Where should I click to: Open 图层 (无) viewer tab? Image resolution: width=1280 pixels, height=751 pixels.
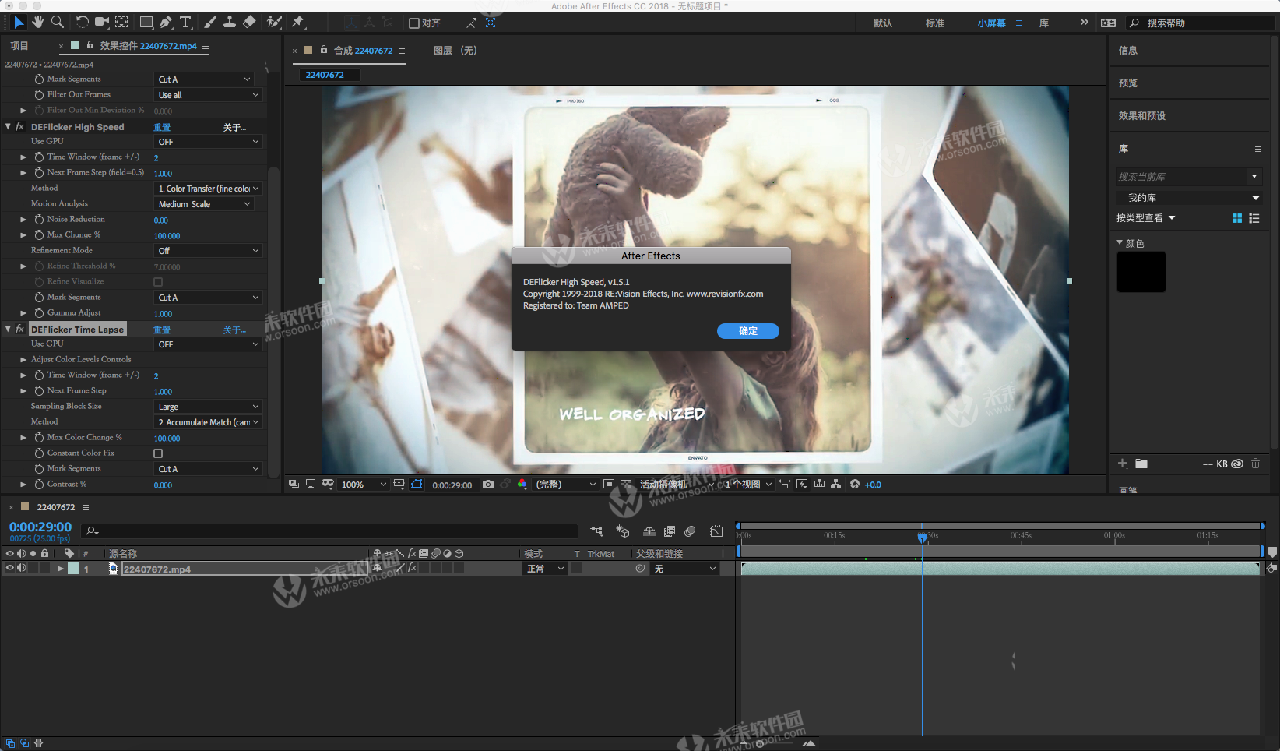tap(455, 51)
